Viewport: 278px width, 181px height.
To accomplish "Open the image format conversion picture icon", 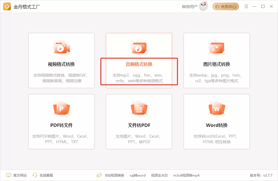I will pos(217,48).
